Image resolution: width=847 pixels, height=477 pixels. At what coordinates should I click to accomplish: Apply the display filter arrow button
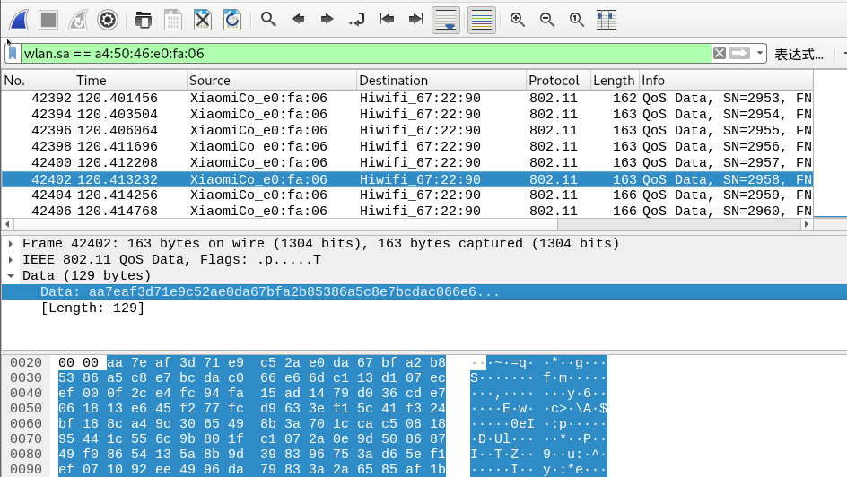739,53
